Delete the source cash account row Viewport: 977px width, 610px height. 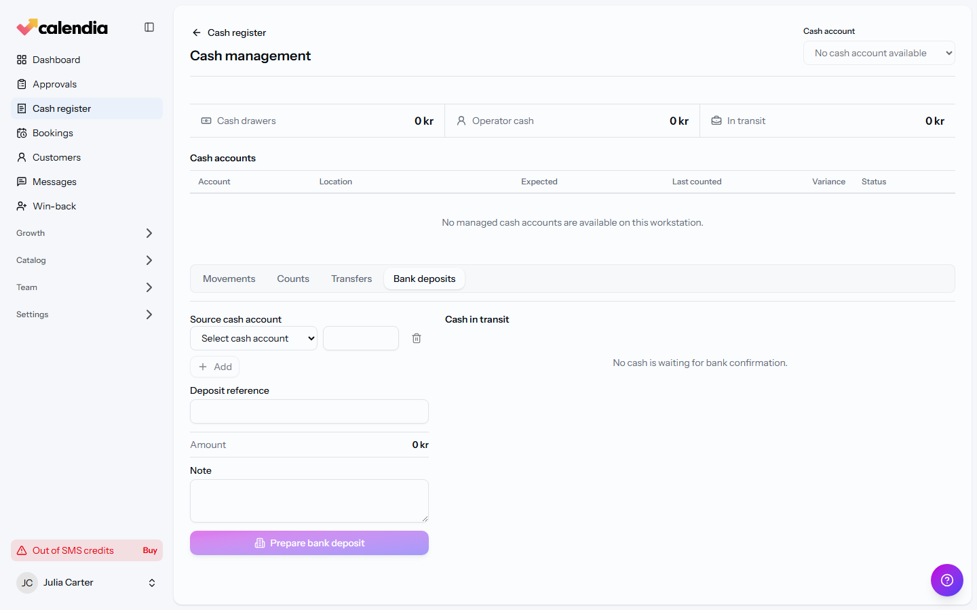[x=417, y=338]
